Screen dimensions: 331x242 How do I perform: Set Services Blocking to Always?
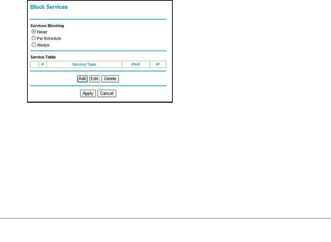33,45
